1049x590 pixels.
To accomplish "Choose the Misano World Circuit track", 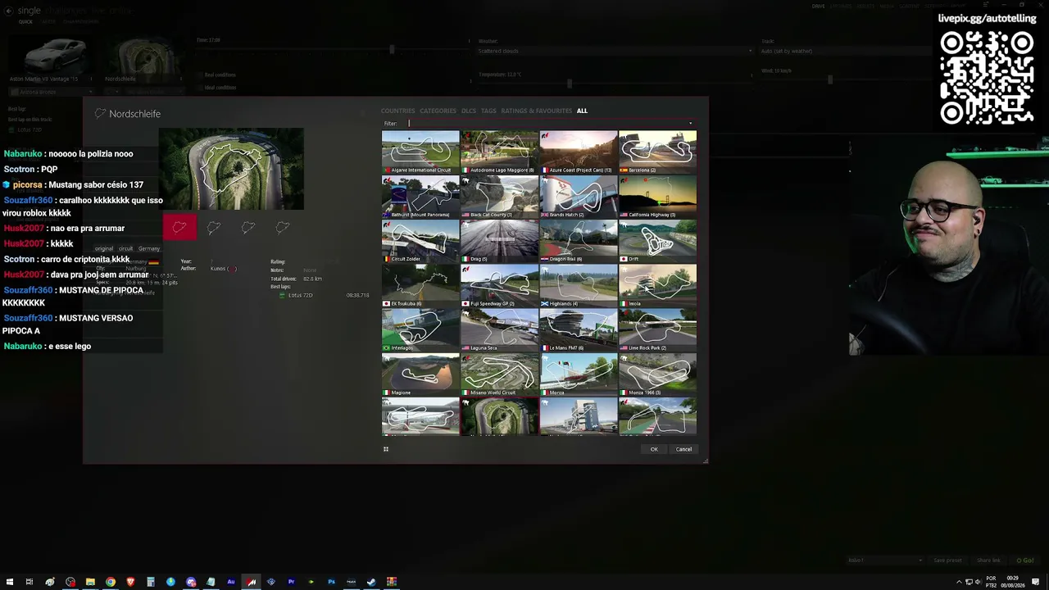I will click(499, 374).
